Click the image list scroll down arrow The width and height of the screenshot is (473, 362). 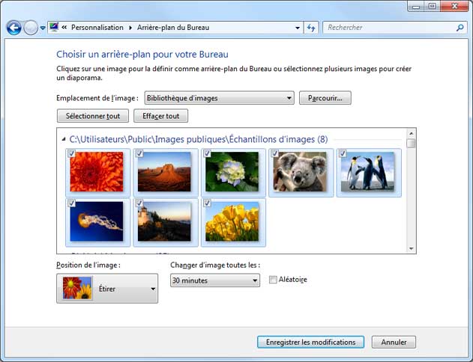click(412, 248)
